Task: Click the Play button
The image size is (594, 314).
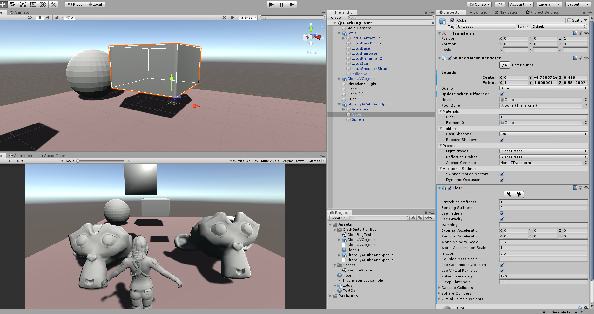Action: click(x=271, y=4)
